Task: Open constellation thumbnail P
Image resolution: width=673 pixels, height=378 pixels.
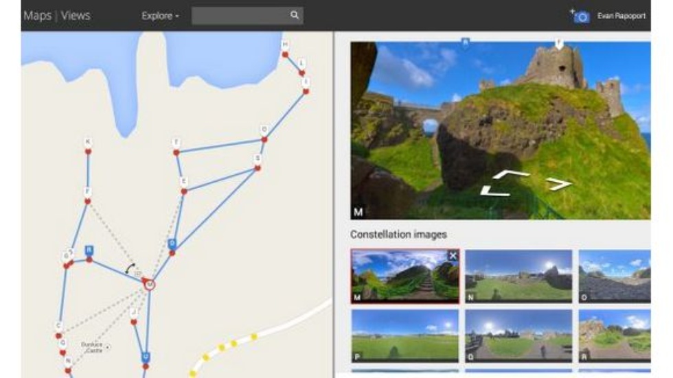Action: click(404, 335)
